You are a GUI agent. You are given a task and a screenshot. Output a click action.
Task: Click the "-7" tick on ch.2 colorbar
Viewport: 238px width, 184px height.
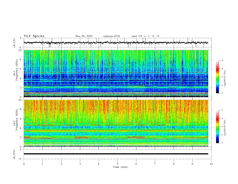tap(221, 143)
